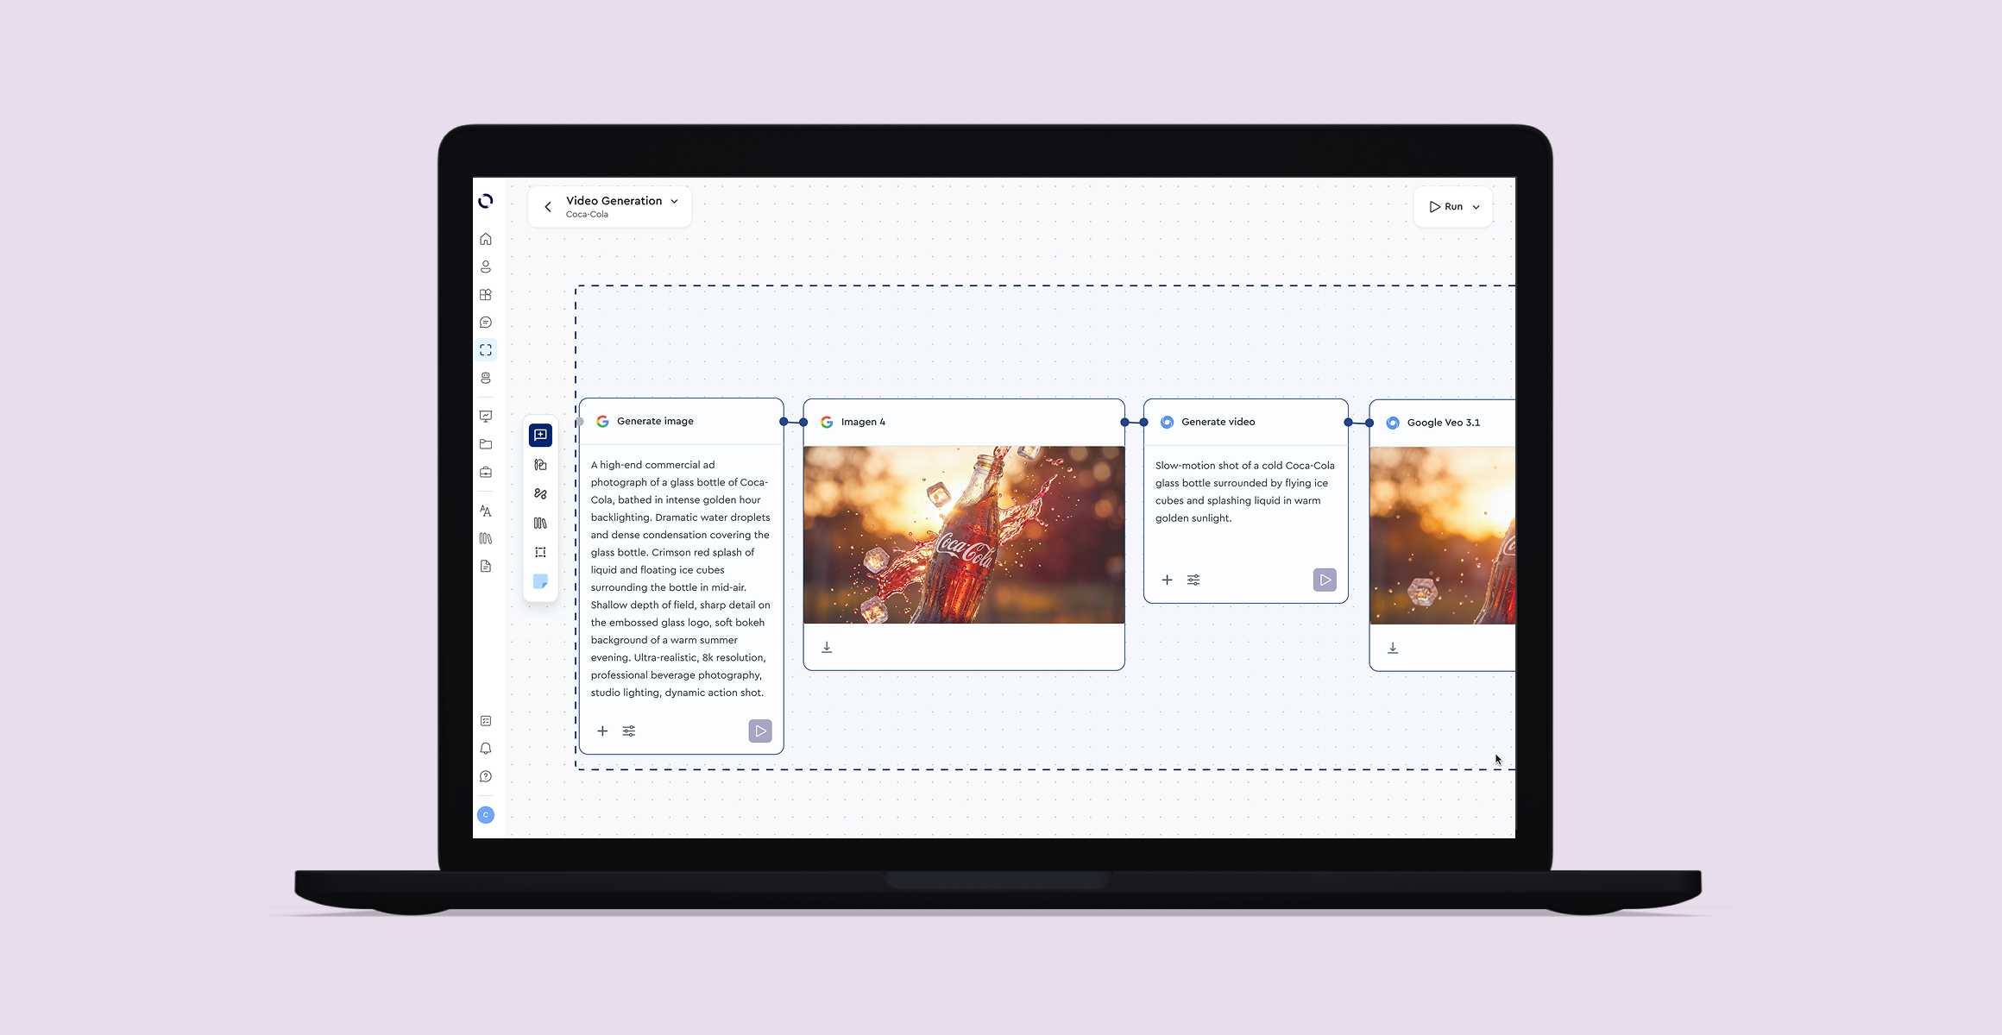Open the library books icon in left sidebar
The width and height of the screenshot is (2002, 1035).
(x=486, y=538)
